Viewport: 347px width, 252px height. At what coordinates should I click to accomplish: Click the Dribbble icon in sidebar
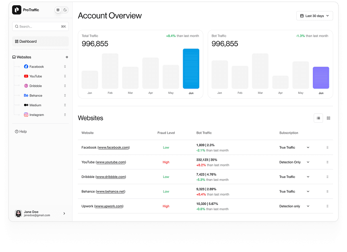pos(26,86)
